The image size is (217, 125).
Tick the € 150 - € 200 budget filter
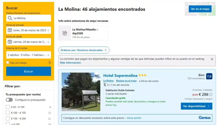(x=8, y=119)
